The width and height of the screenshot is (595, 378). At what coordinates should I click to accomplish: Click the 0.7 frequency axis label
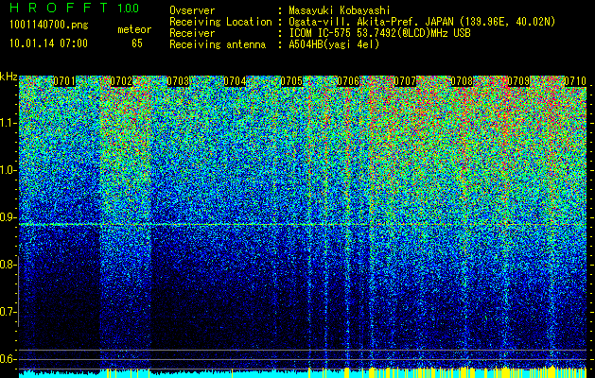[x=8, y=312]
